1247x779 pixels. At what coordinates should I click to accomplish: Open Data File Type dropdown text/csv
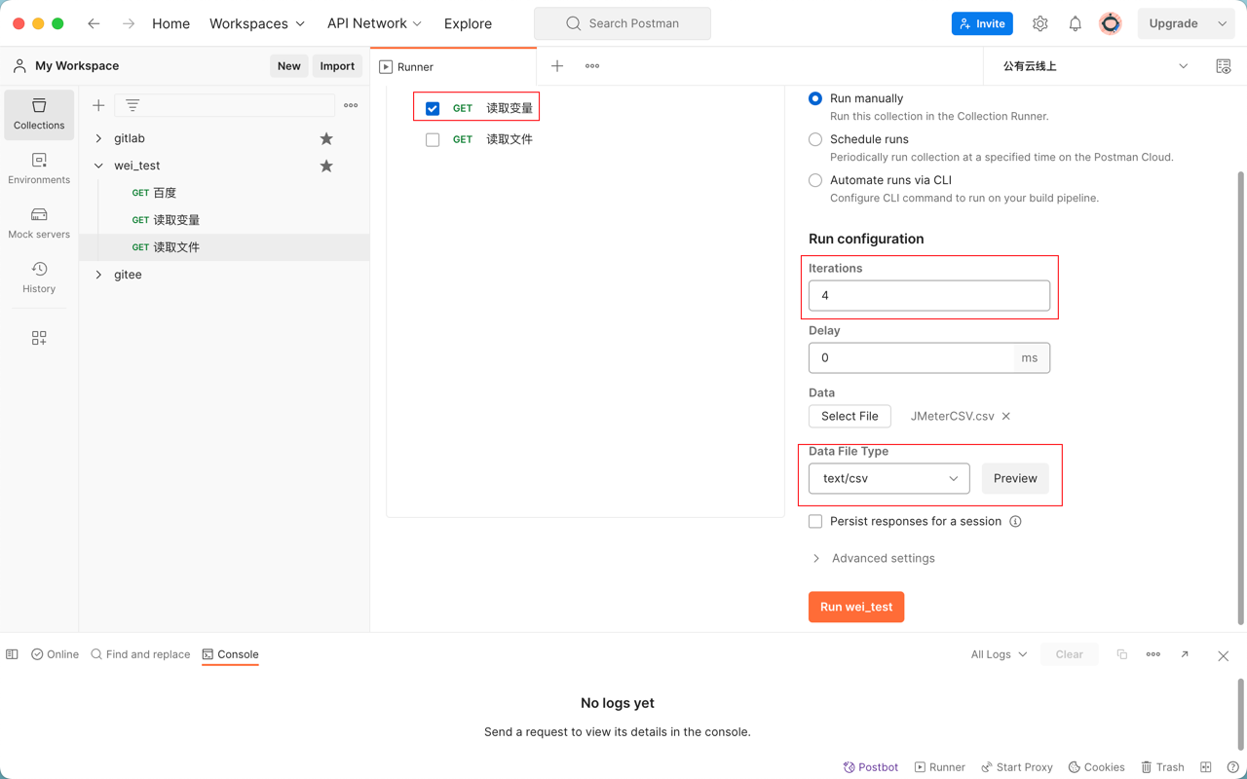889,478
